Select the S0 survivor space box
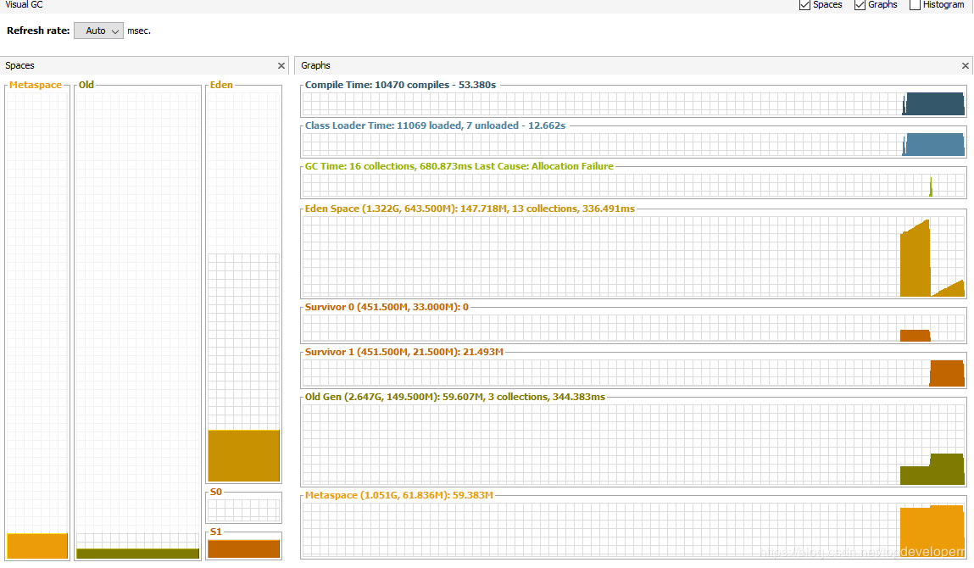The width and height of the screenshot is (974, 568). (243, 510)
